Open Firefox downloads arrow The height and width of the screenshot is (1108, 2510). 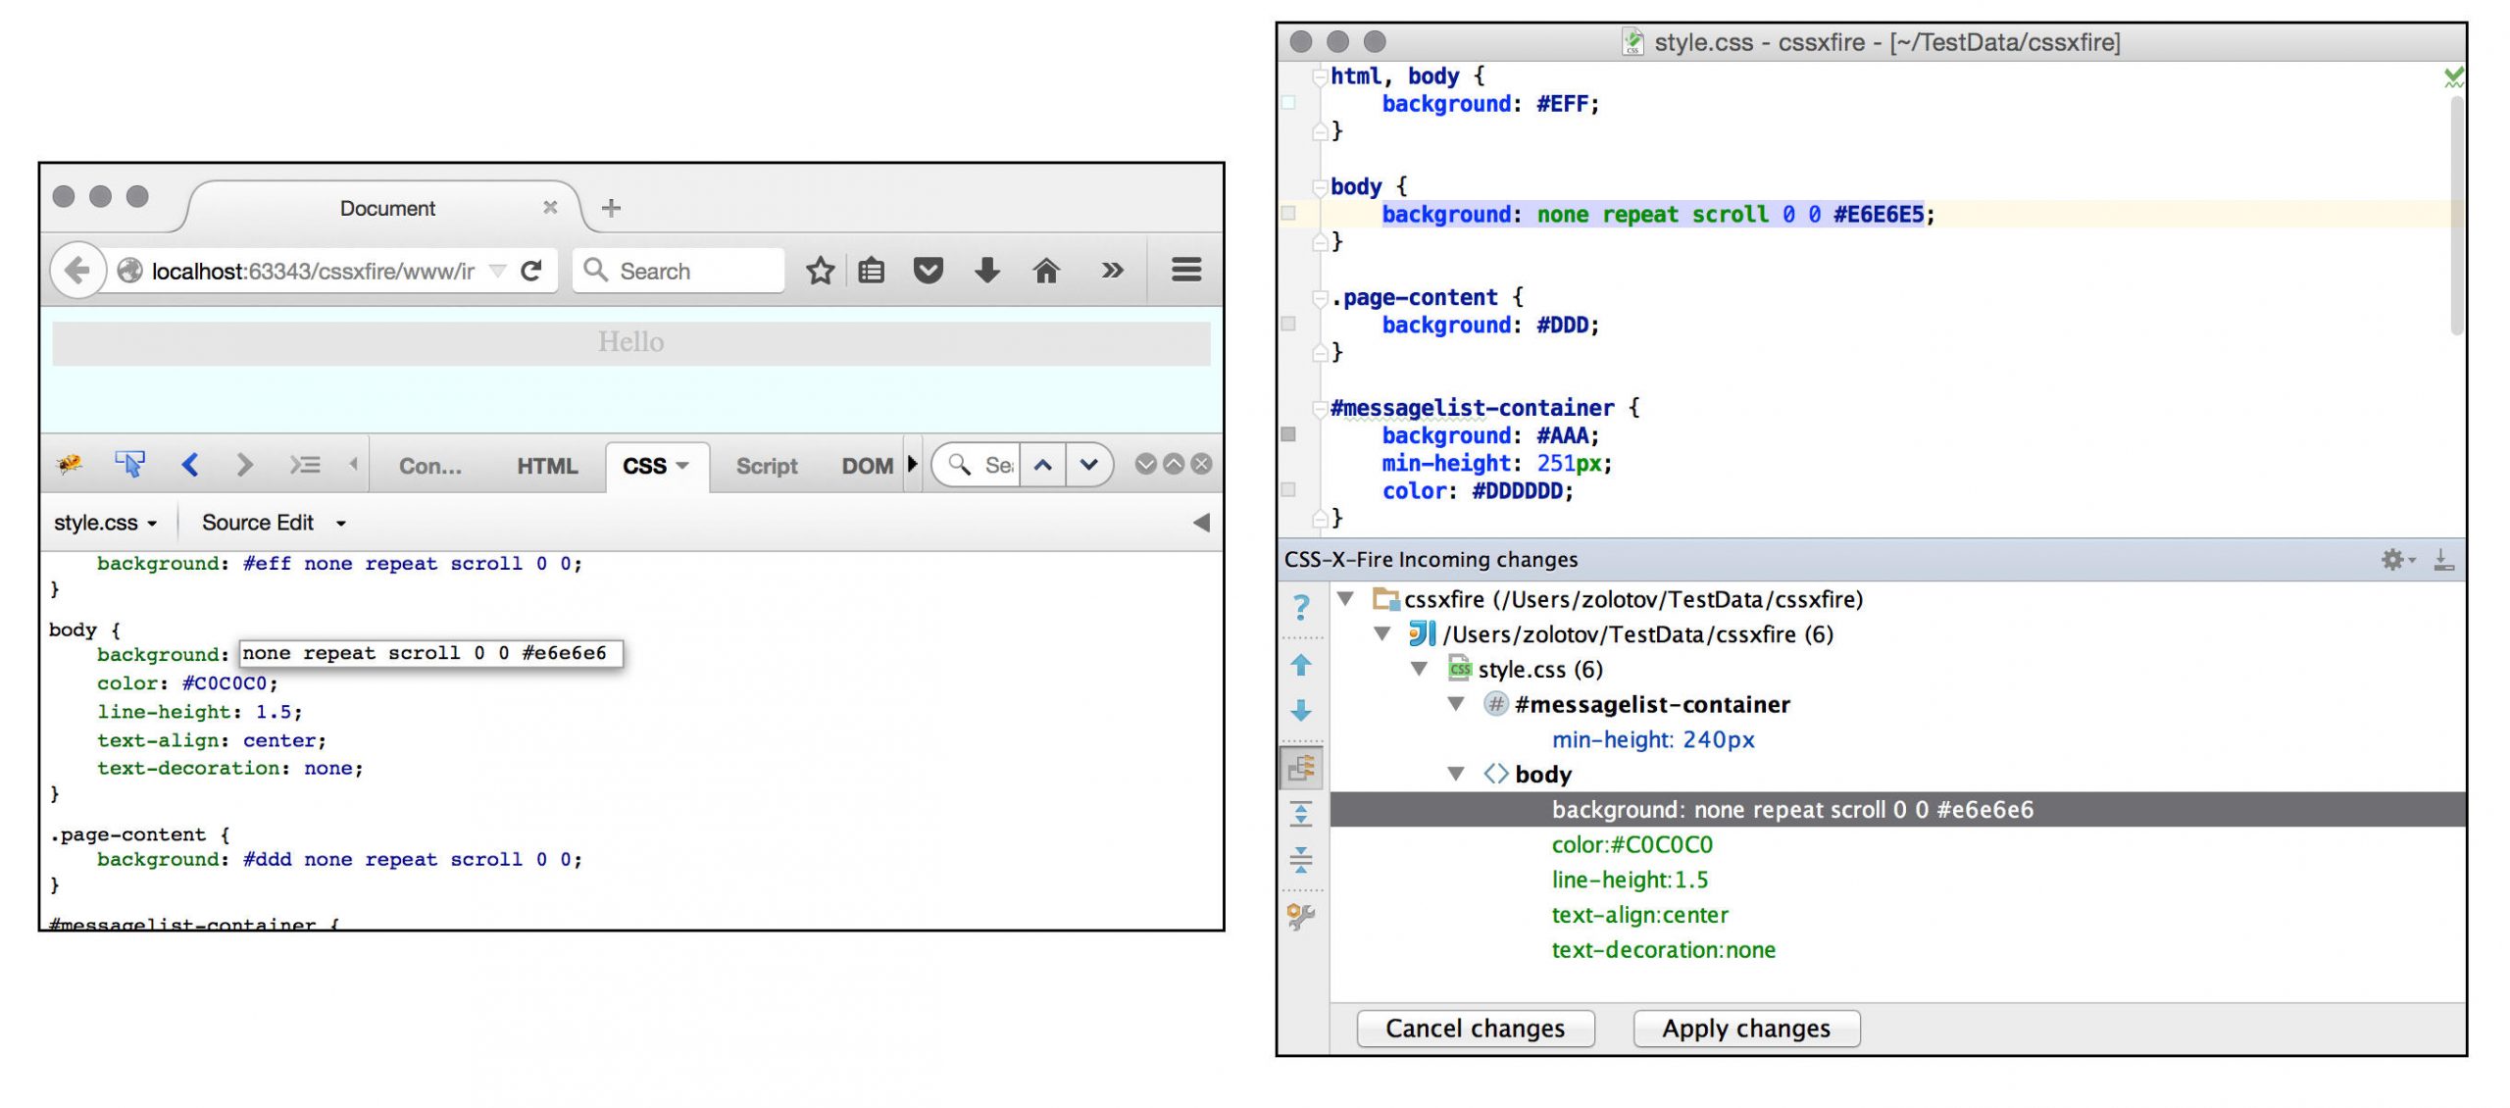click(987, 271)
